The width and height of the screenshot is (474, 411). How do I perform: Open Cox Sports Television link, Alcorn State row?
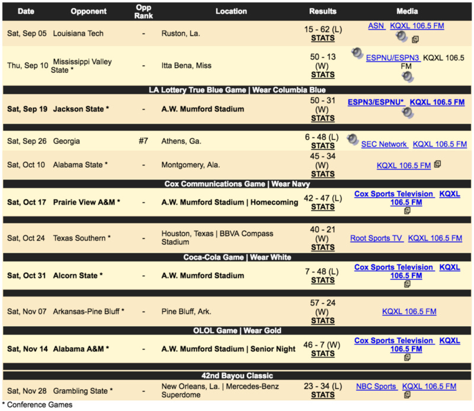tap(395, 267)
